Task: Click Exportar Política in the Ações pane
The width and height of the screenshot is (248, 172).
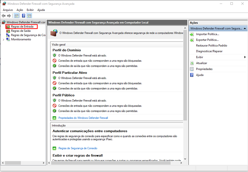Action: click(x=207, y=40)
